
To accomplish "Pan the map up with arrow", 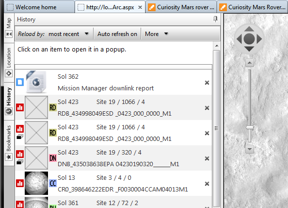I will [x=249, y=29].
